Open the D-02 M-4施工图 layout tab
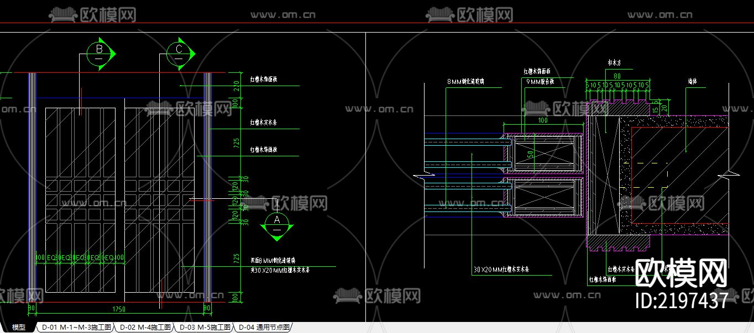The width and height of the screenshot is (754, 333). coord(145,327)
